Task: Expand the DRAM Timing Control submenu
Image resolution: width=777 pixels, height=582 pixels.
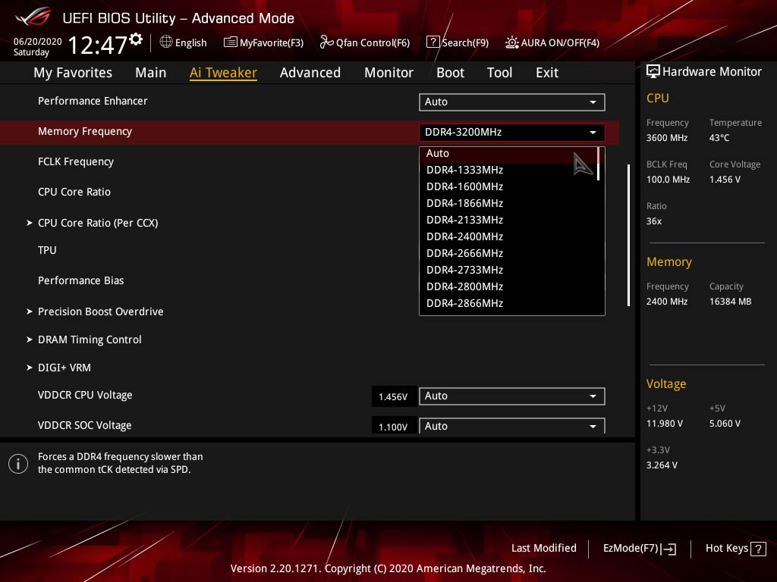Action: point(90,339)
